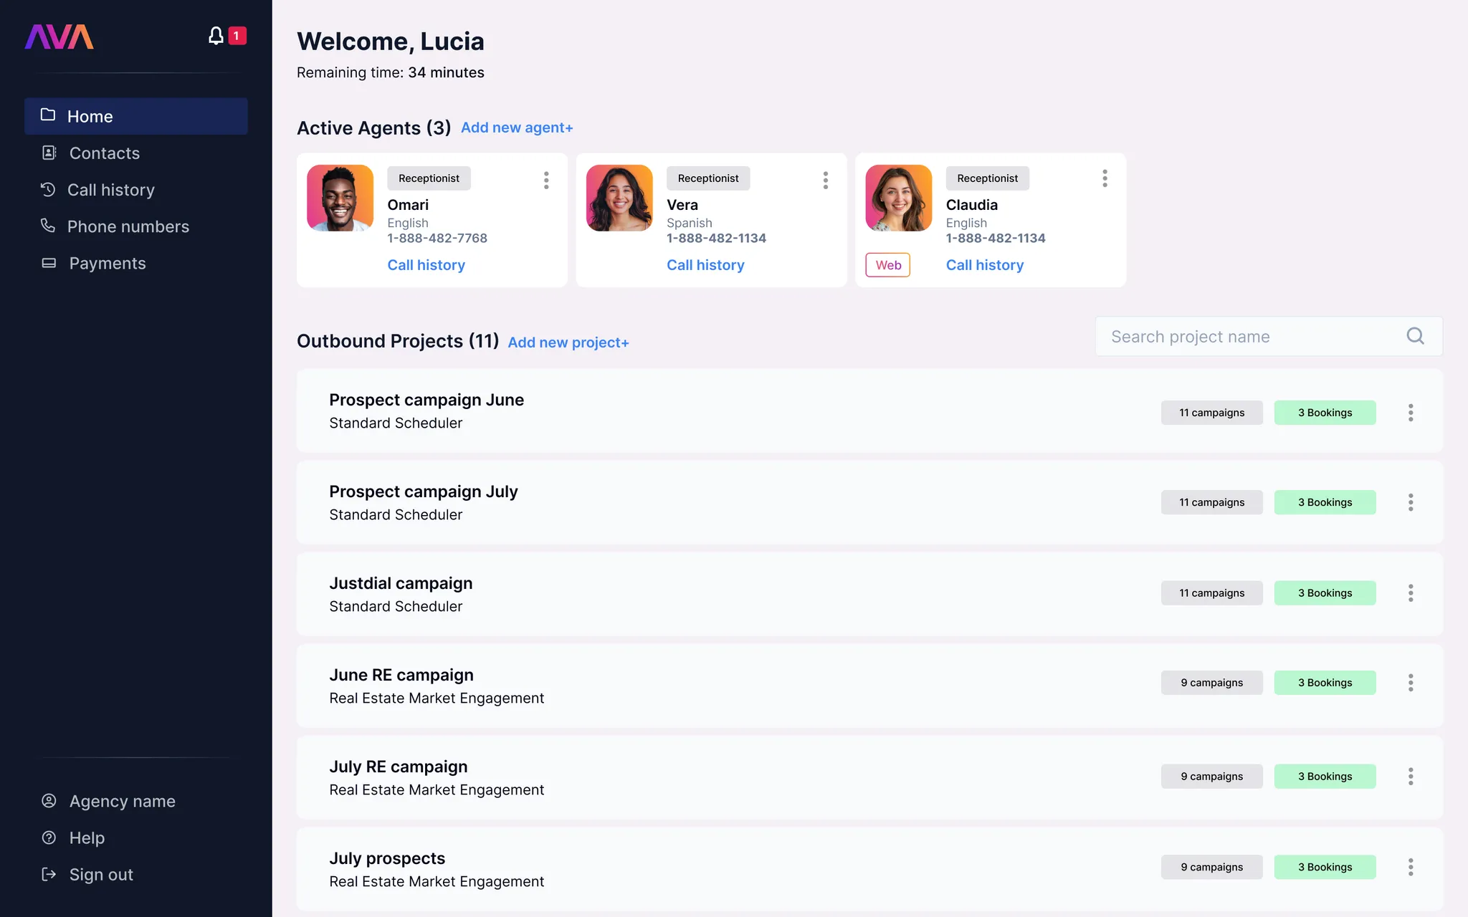Click the AVA logo

(x=59, y=37)
